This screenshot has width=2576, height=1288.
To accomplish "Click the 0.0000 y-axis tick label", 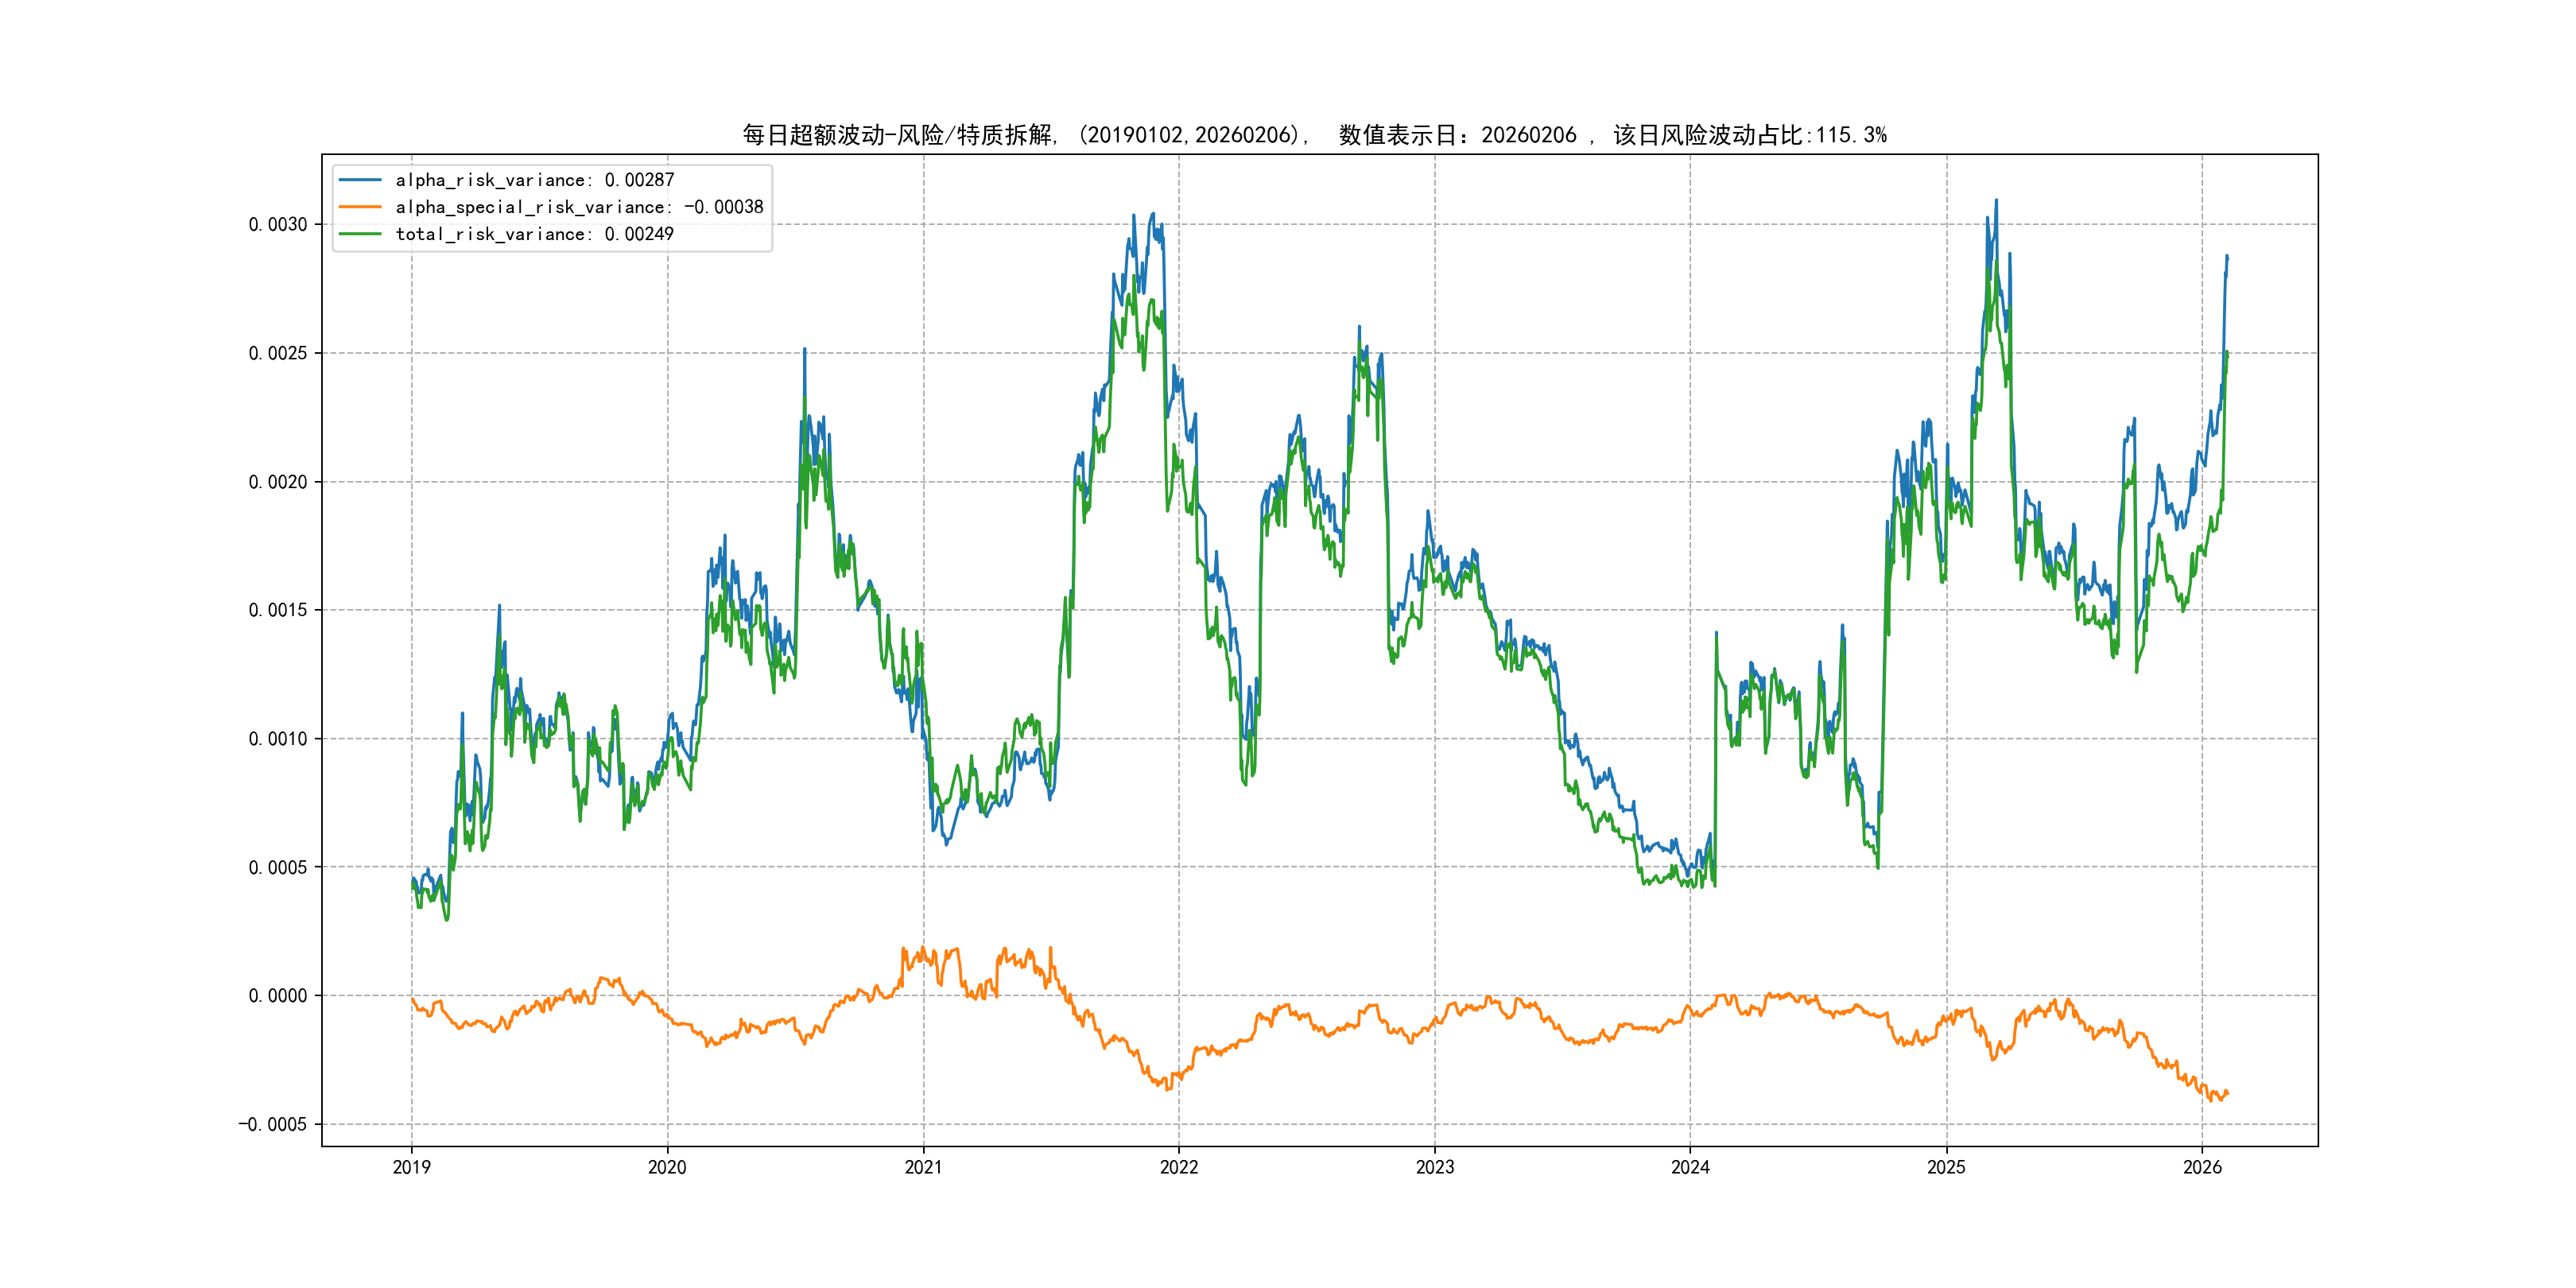I will [x=278, y=995].
